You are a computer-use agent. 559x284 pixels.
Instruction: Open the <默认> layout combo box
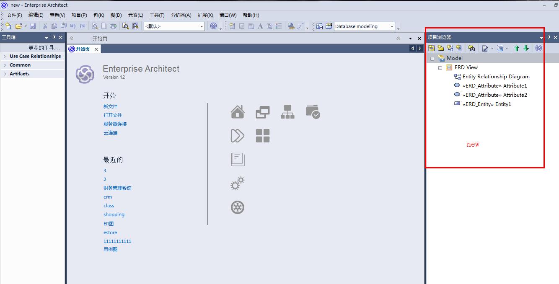pyautogui.click(x=174, y=26)
